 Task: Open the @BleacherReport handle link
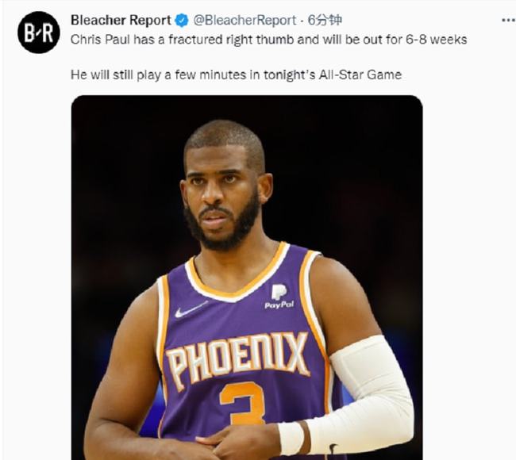245,21
